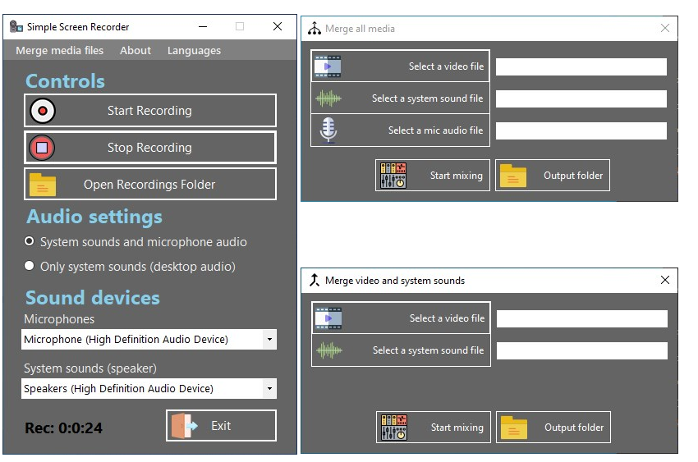Click the stop square icon
Screen dimensions: 698x462
point(42,148)
